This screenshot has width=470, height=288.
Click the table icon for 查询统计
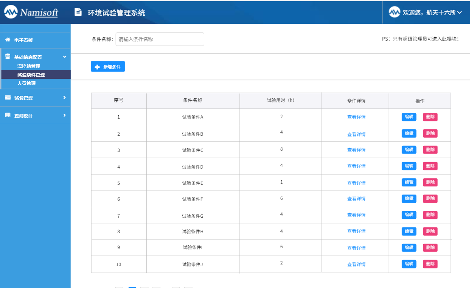[8, 115]
